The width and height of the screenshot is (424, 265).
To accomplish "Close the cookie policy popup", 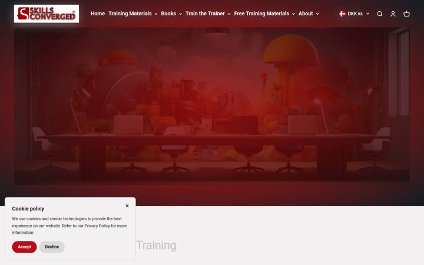I will click(x=127, y=206).
